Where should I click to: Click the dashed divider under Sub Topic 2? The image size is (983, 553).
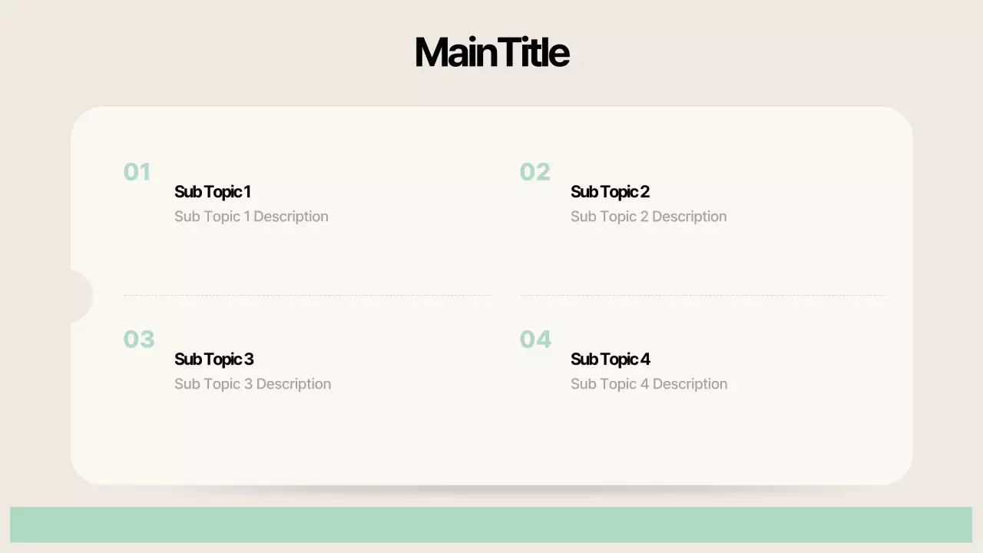point(703,295)
